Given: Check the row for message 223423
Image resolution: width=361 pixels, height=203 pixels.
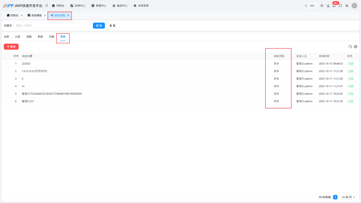Looking at the screenshot, I should 6,64.
